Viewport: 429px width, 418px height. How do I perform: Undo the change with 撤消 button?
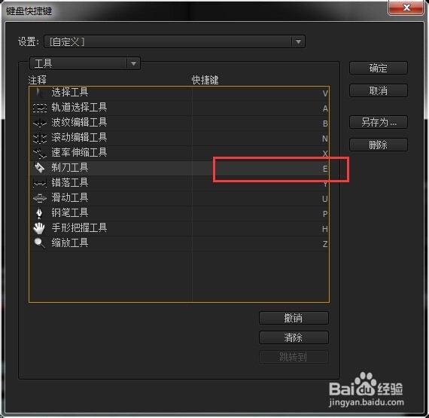point(294,318)
